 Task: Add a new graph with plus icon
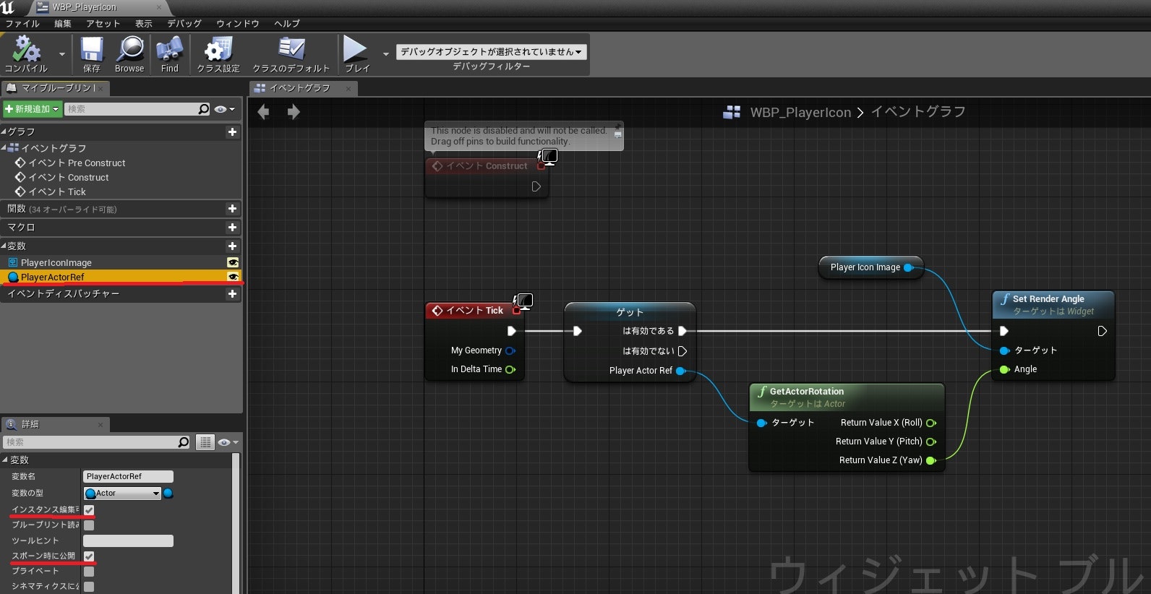(232, 132)
